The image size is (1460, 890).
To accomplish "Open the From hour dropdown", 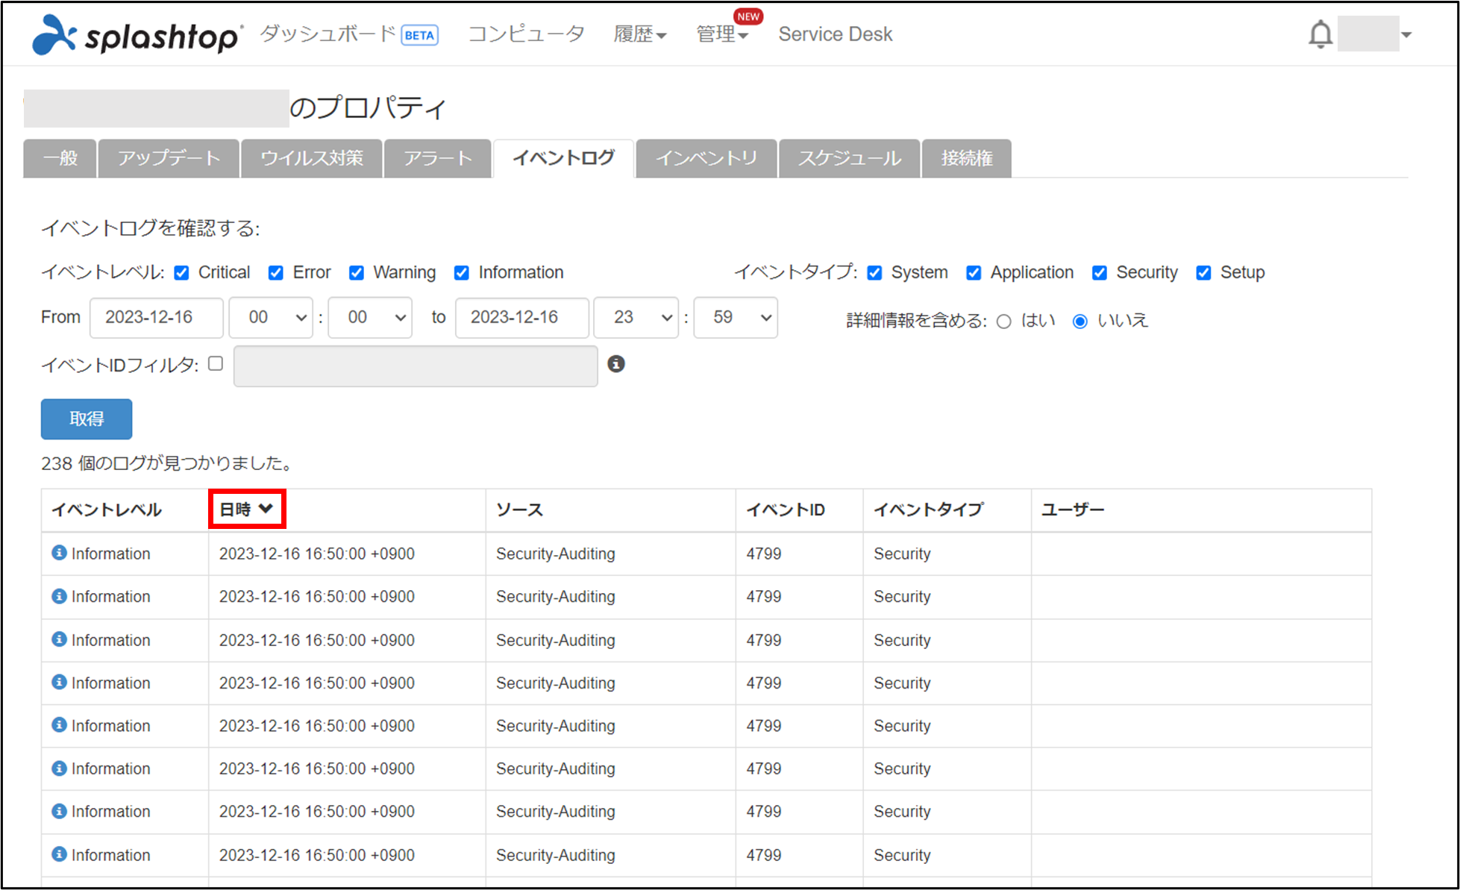I will [x=271, y=318].
